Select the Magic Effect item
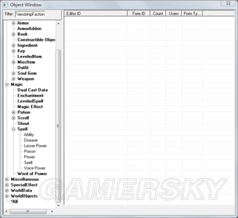 click(x=30, y=107)
